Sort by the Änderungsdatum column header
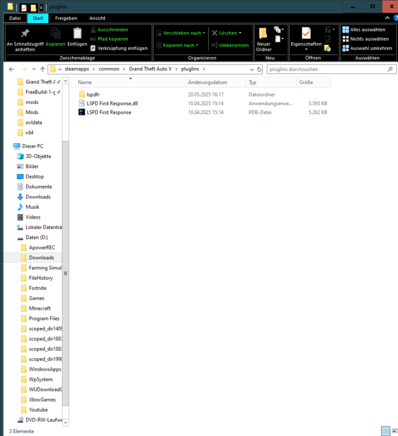 click(x=216, y=83)
